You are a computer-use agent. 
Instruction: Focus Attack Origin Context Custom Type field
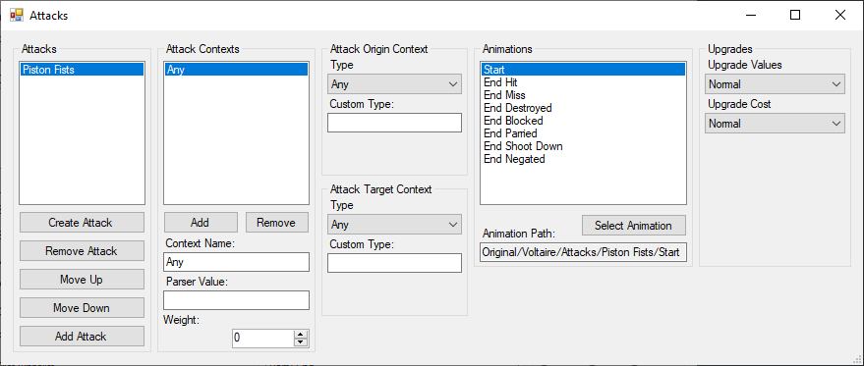tap(394, 123)
